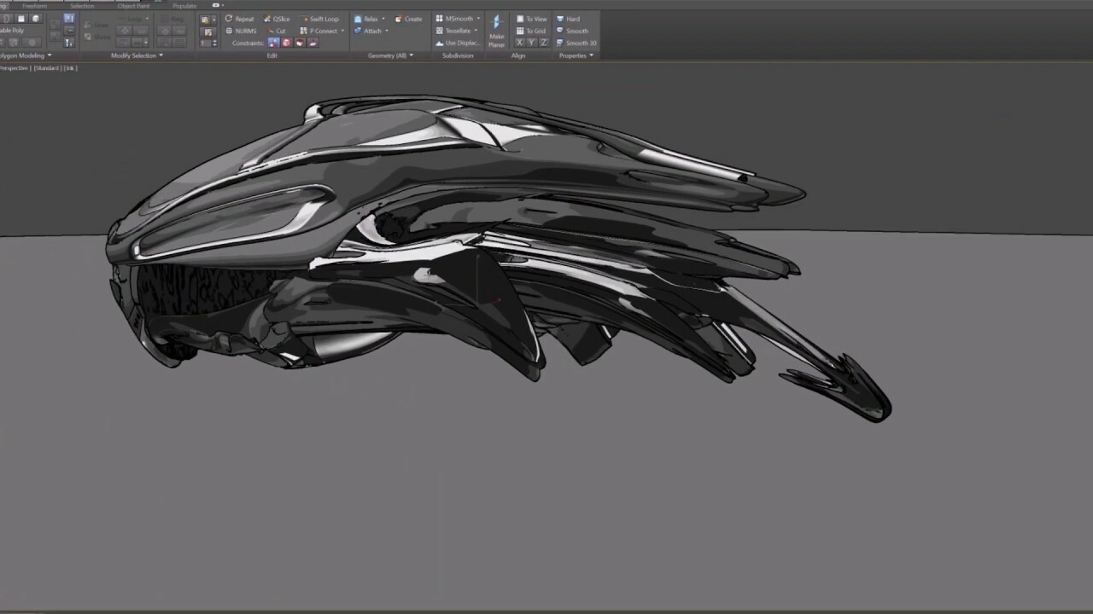This screenshot has width=1093, height=614.
Task: Activate the Swift Loop tool
Action: (x=323, y=18)
